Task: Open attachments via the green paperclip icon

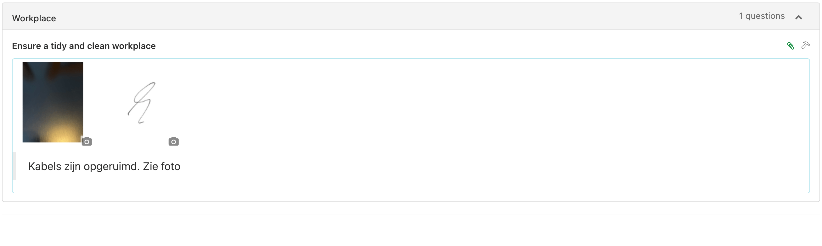Action: (x=791, y=46)
